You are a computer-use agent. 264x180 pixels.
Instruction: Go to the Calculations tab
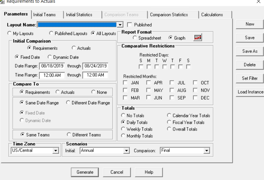(x=212, y=14)
